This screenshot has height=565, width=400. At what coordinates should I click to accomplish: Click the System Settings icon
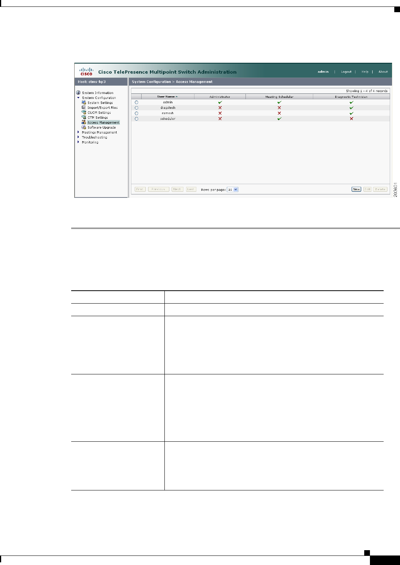click(x=84, y=103)
